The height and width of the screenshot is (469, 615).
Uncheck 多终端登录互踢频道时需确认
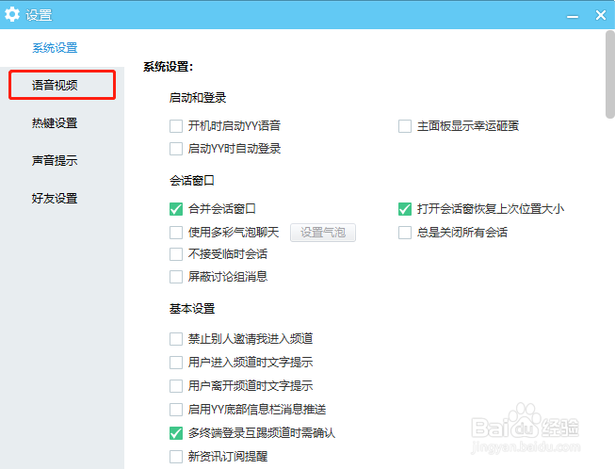[176, 433]
